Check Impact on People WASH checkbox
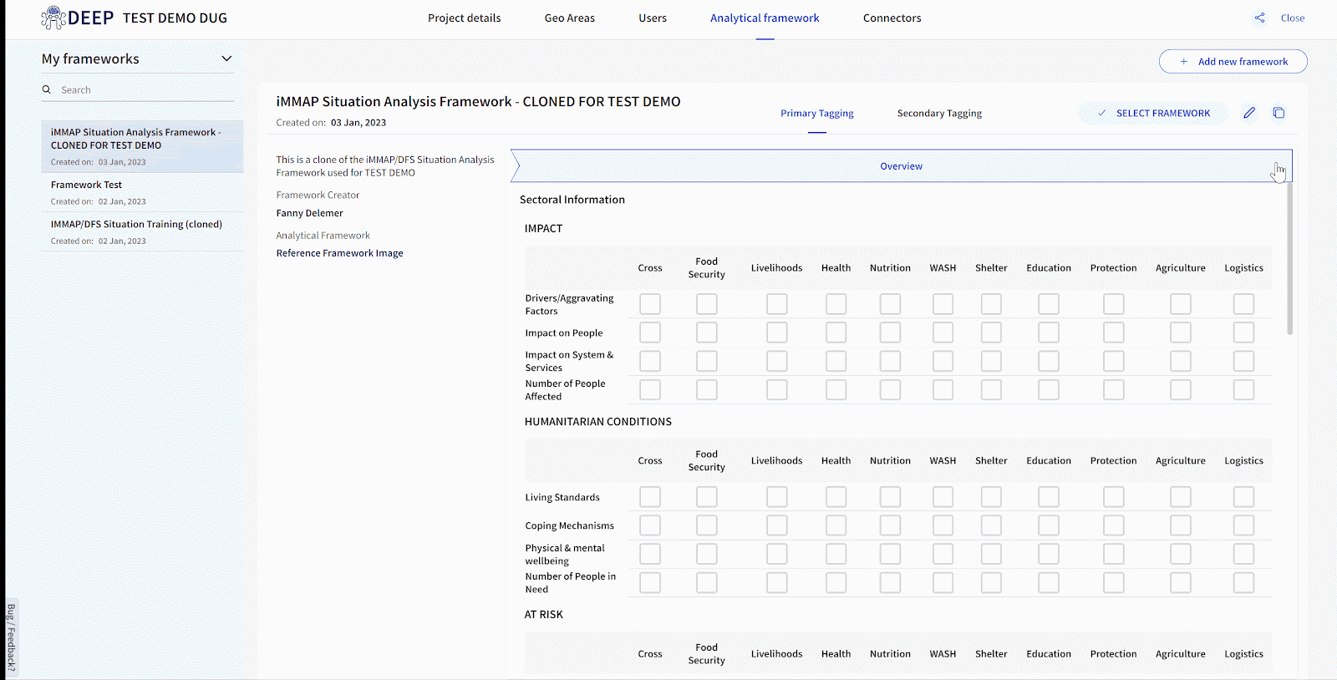 click(943, 332)
